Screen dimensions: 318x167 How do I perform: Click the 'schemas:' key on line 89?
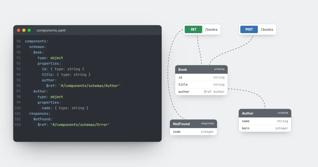click(38, 47)
